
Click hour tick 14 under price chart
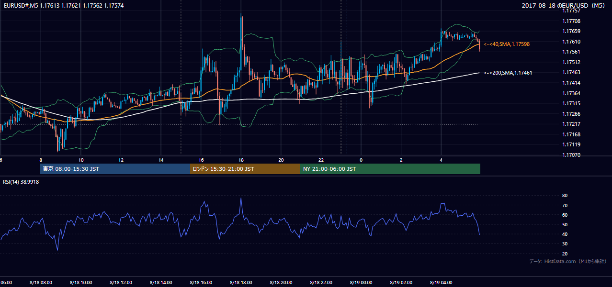pyautogui.click(x=161, y=160)
